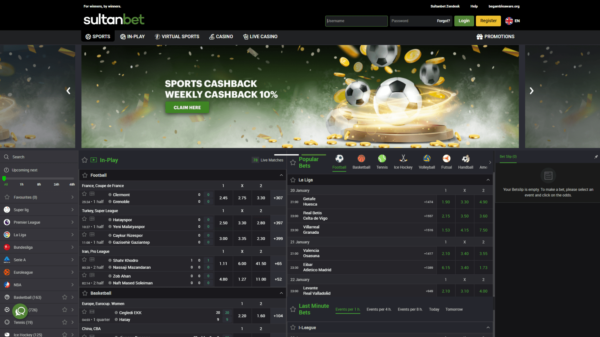Viewport: 600px width, 337px height.
Task: Open the Forgot? password link
Action: click(x=443, y=21)
